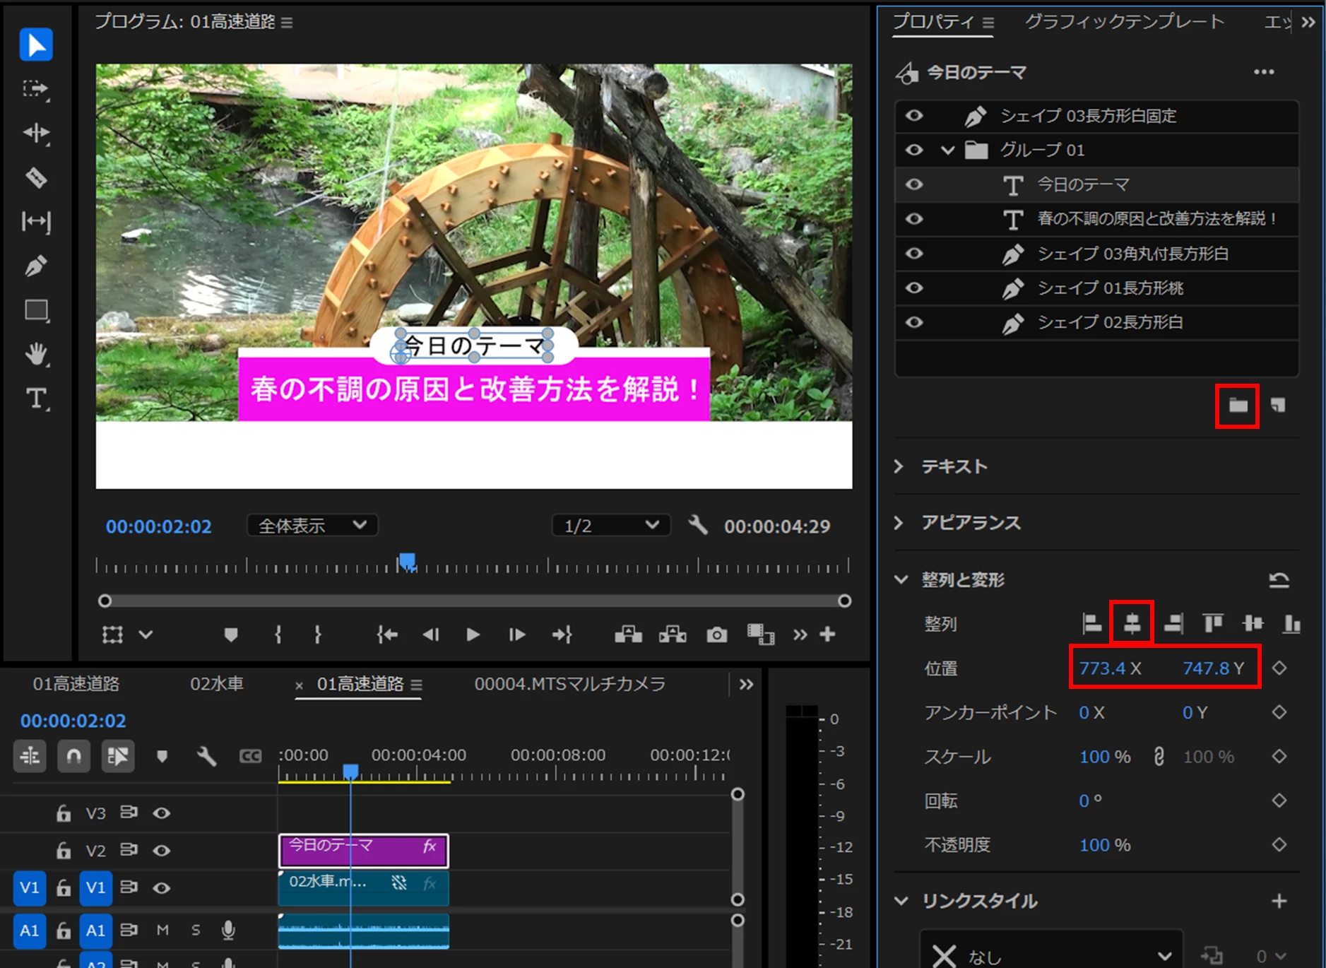Open more options for 今日のテーマ graphic
The width and height of the screenshot is (1326, 968).
click(1264, 72)
